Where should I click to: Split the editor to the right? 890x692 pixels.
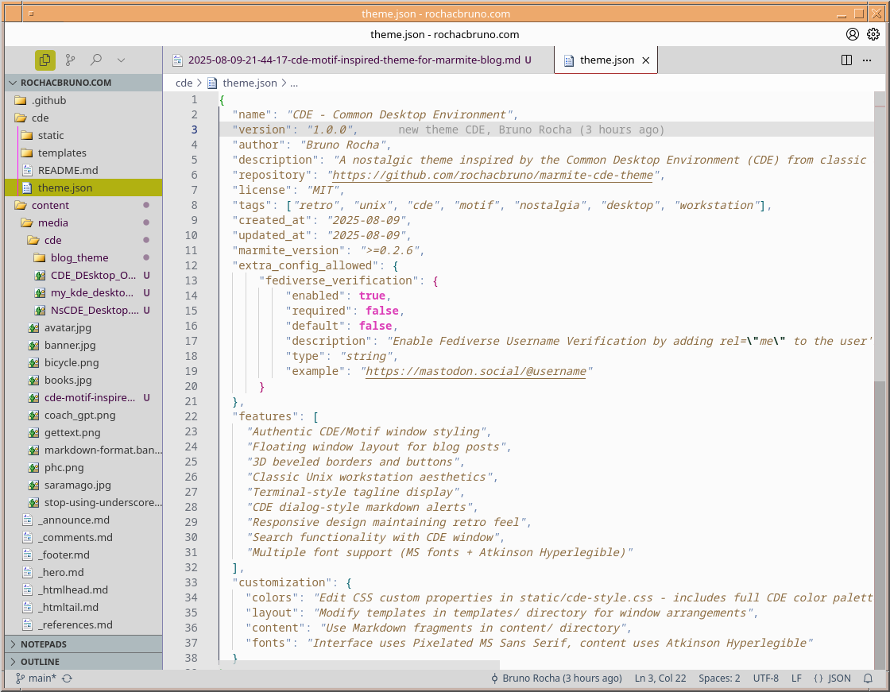pos(846,60)
